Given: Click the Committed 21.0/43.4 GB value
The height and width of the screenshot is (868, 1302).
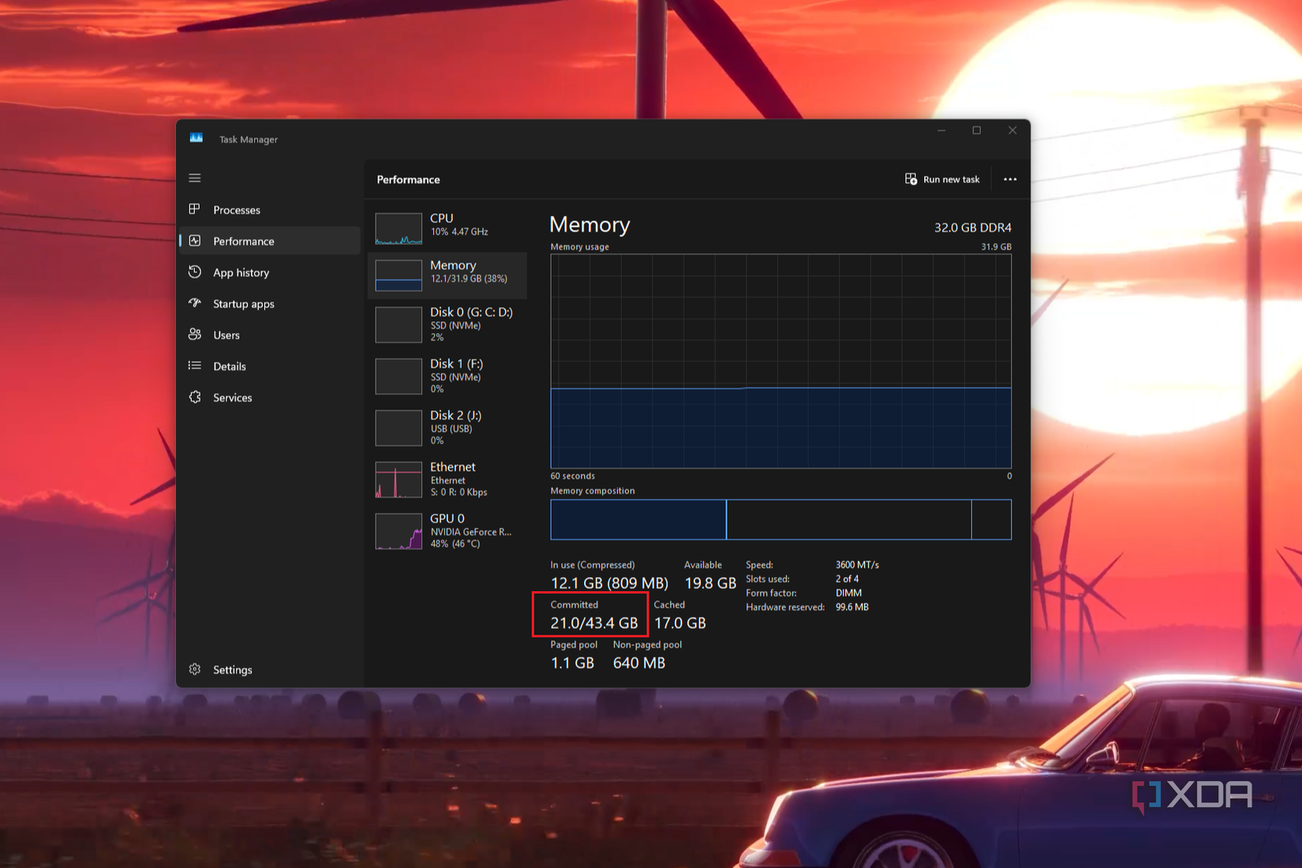Looking at the screenshot, I should tap(594, 623).
